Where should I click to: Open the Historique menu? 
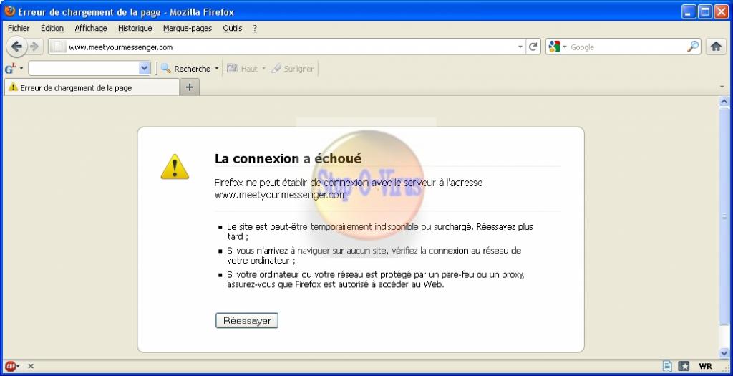click(x=135, y=28)
